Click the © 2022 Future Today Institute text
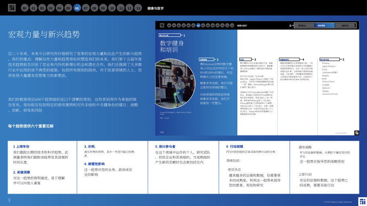Viewport: 367px width, 206px height. (338, 202)
